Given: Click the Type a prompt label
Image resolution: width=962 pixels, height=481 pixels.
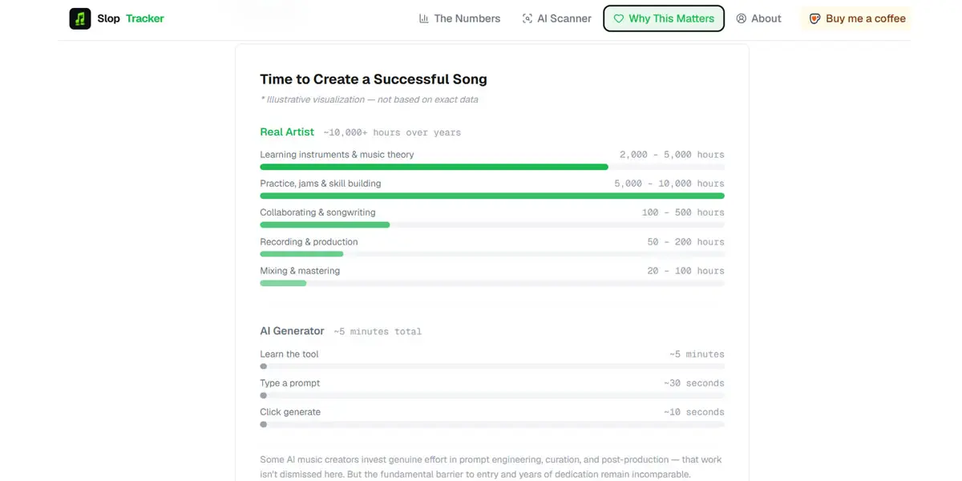Looking at the screenshot, I should coord(290,383).
